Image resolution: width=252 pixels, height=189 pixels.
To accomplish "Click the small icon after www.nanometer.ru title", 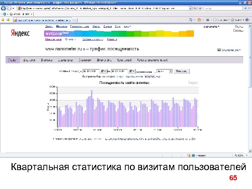I will [84, 49].
